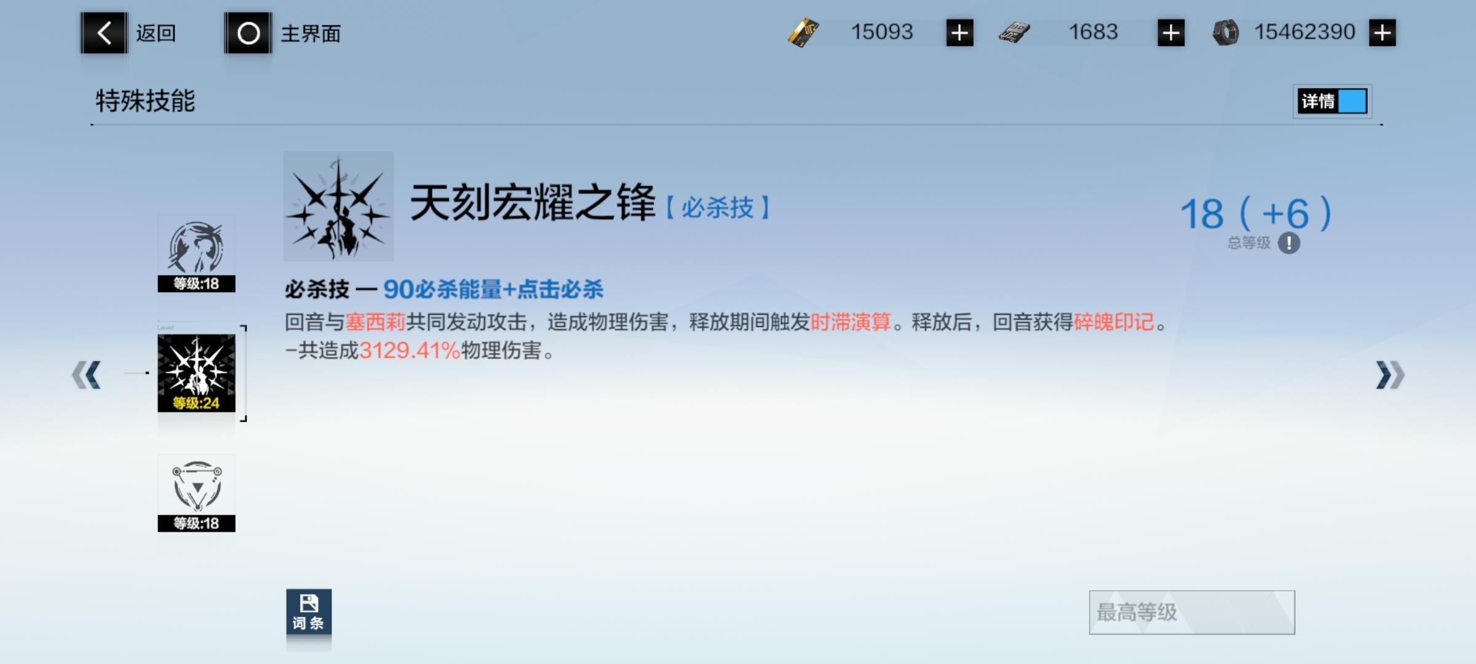
Task: Toggle the 详情 details switch
Action: [x=1333, y=101]
